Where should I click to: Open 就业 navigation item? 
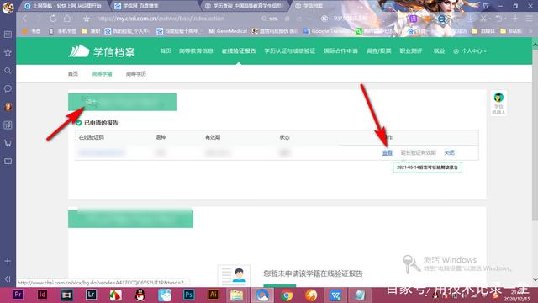coord(439,50)
